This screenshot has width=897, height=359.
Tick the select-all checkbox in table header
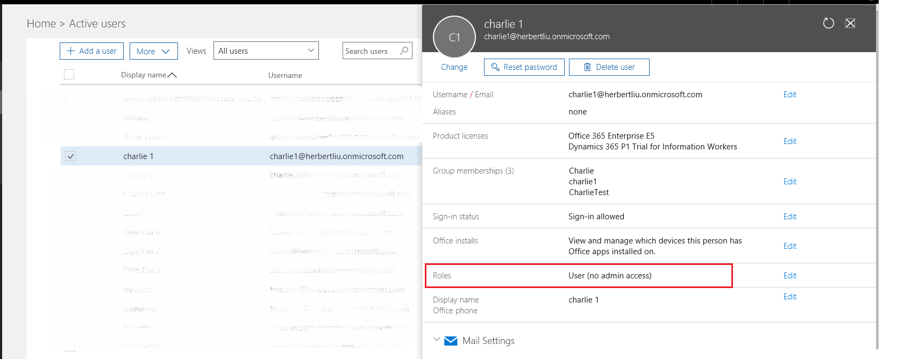coord(69,74)
